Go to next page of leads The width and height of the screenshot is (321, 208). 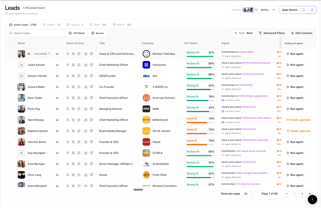302,194
